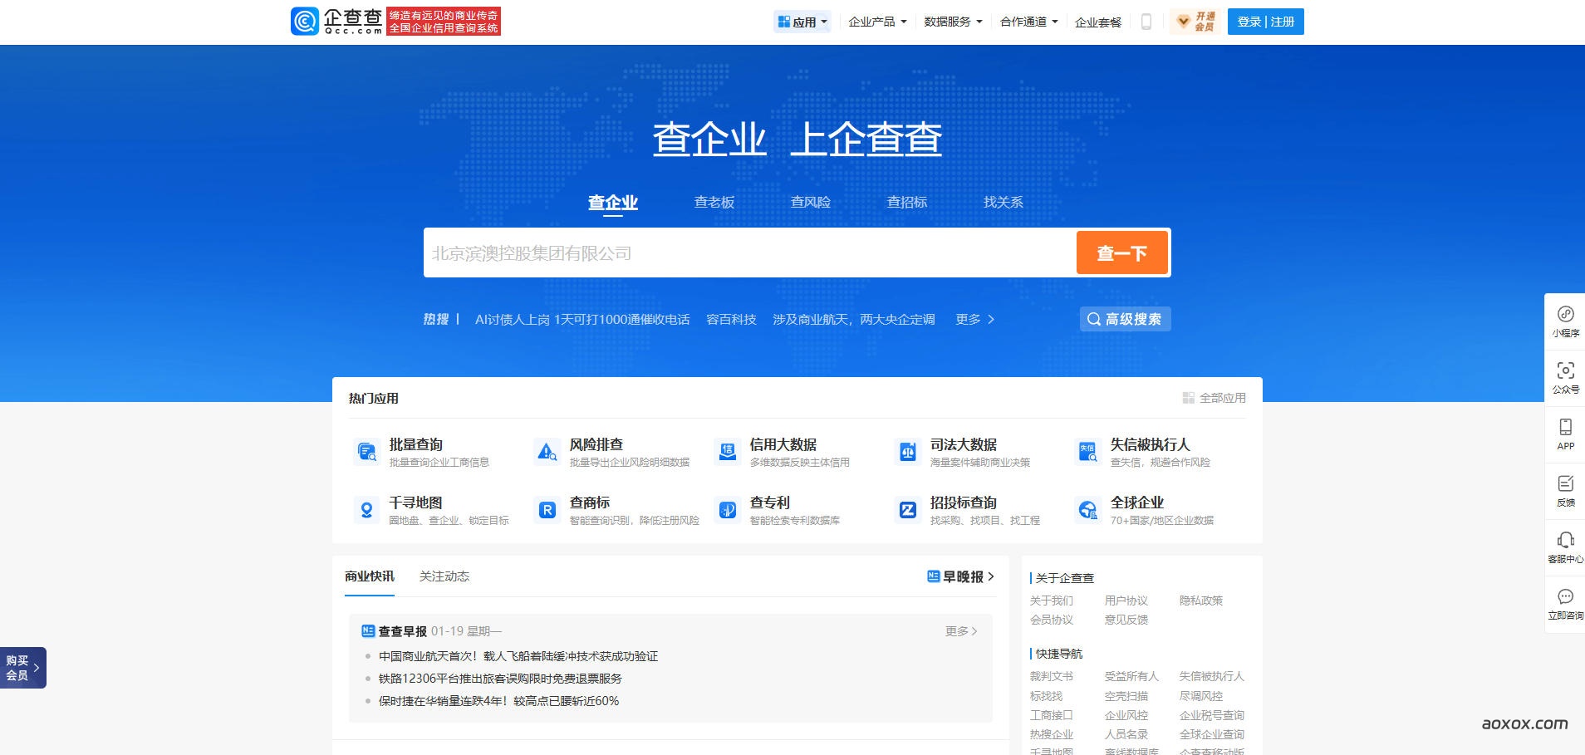The image size is (1585, 755).
Task: Select the 千寻地图 map tool icon
Action: coord(367,509)
